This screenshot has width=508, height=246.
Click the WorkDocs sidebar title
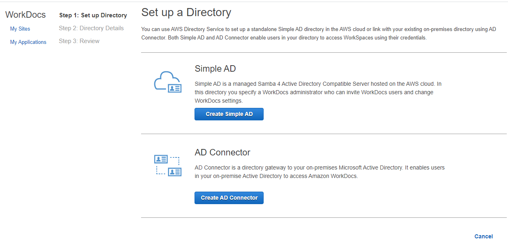(25, 15)
